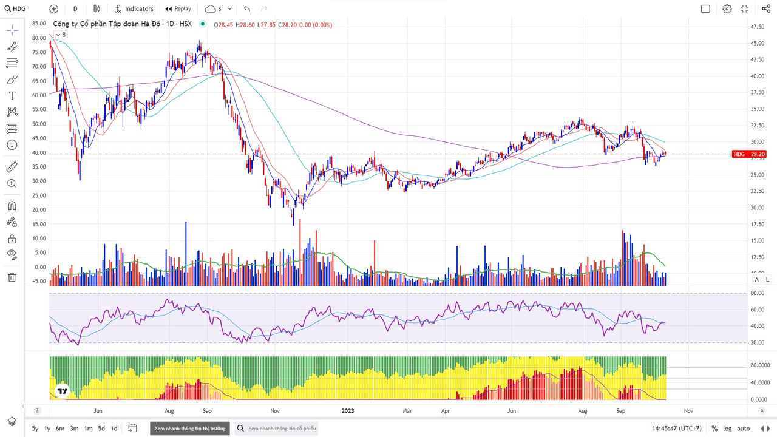Screen dimensions: 777x437
Task: Toggle hide all drawings eye icon
Action: [12, 255]
